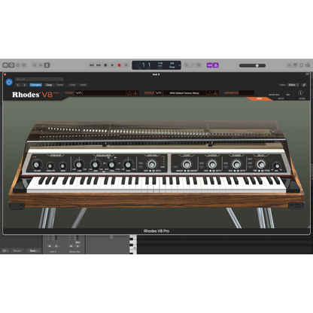Click the Equalizer LOW knob
Screen dimensions: 313x313
click(x=79, y=165)
